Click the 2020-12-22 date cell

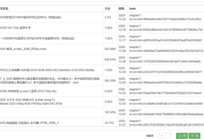[122, 17]
